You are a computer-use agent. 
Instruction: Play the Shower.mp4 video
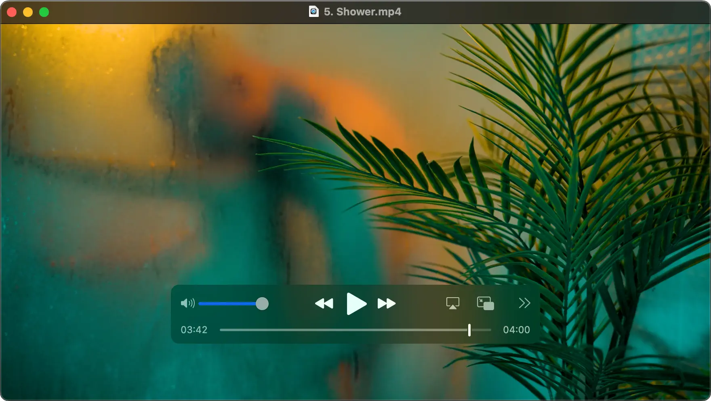click(356, 304)
